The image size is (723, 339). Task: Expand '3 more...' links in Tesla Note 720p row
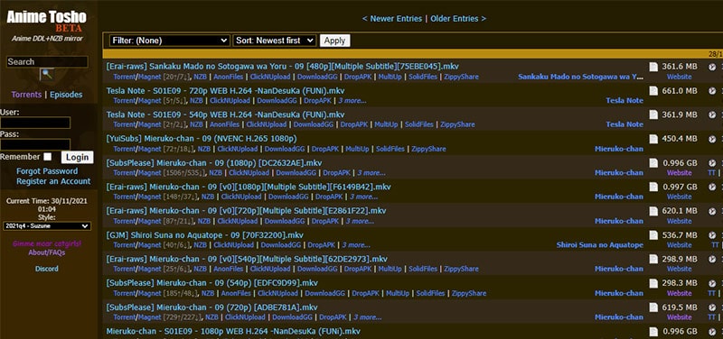point(352,101)
